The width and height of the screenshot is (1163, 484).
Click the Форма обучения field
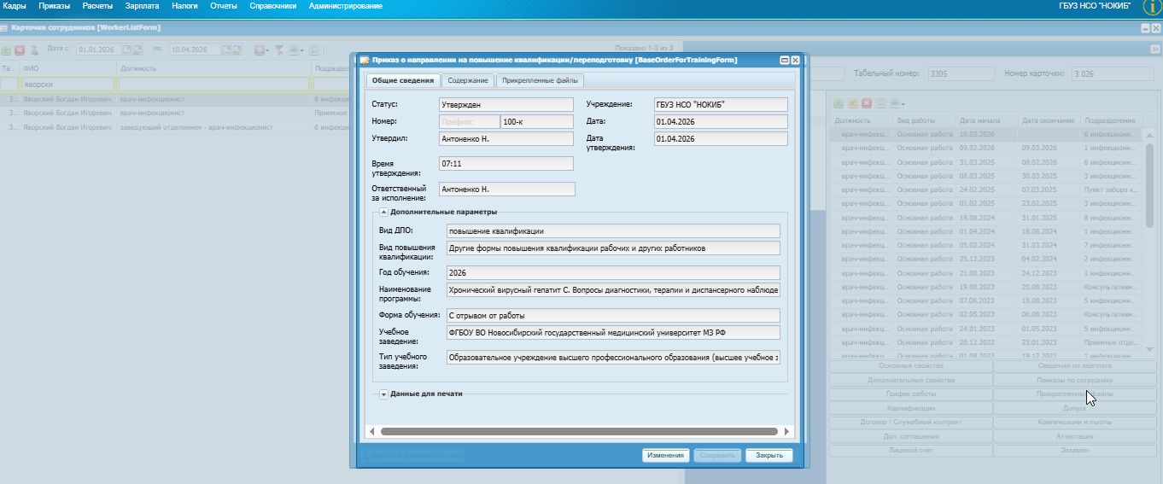coord(613,314)
